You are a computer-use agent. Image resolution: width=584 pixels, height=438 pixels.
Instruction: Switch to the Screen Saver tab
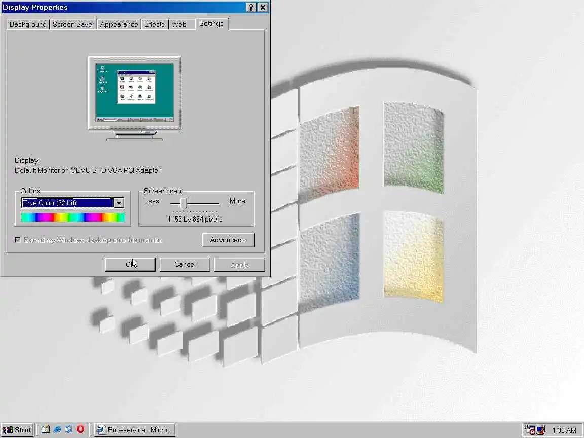click(x=74, y=24)
